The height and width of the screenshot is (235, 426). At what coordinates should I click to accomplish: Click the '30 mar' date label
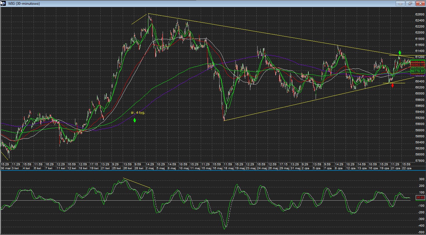point(6,168)
